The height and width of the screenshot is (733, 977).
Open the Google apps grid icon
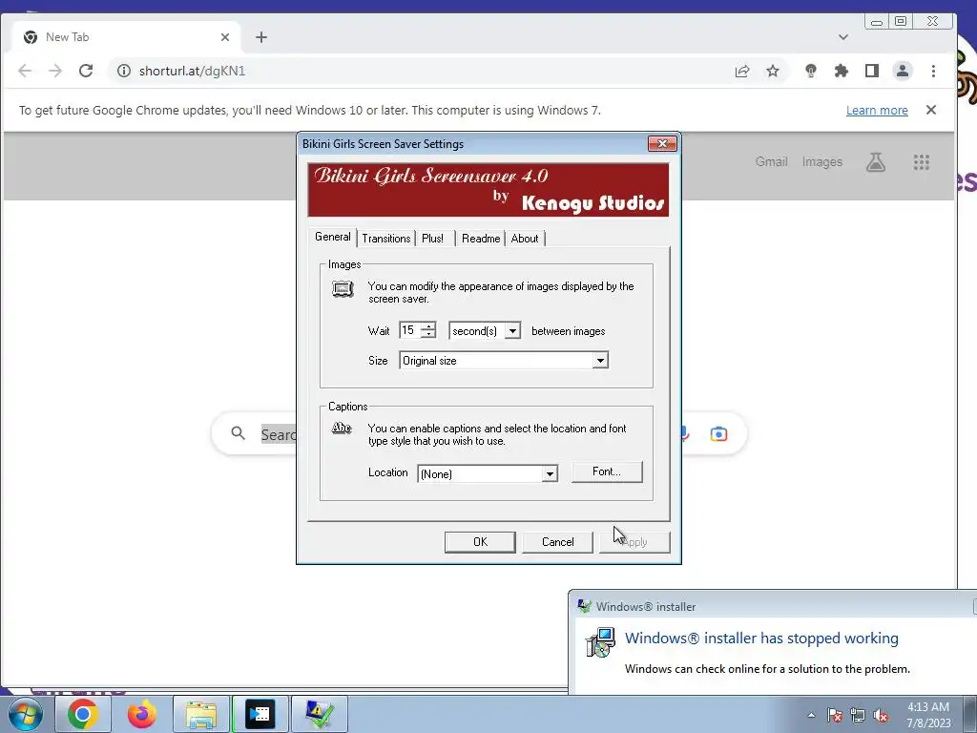(922, 162)
